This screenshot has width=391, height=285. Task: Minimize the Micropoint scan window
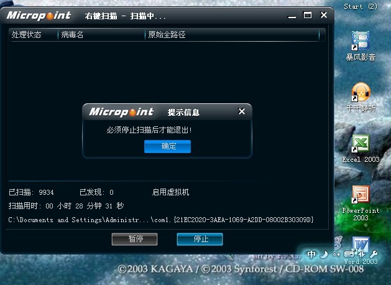[292, 16]
